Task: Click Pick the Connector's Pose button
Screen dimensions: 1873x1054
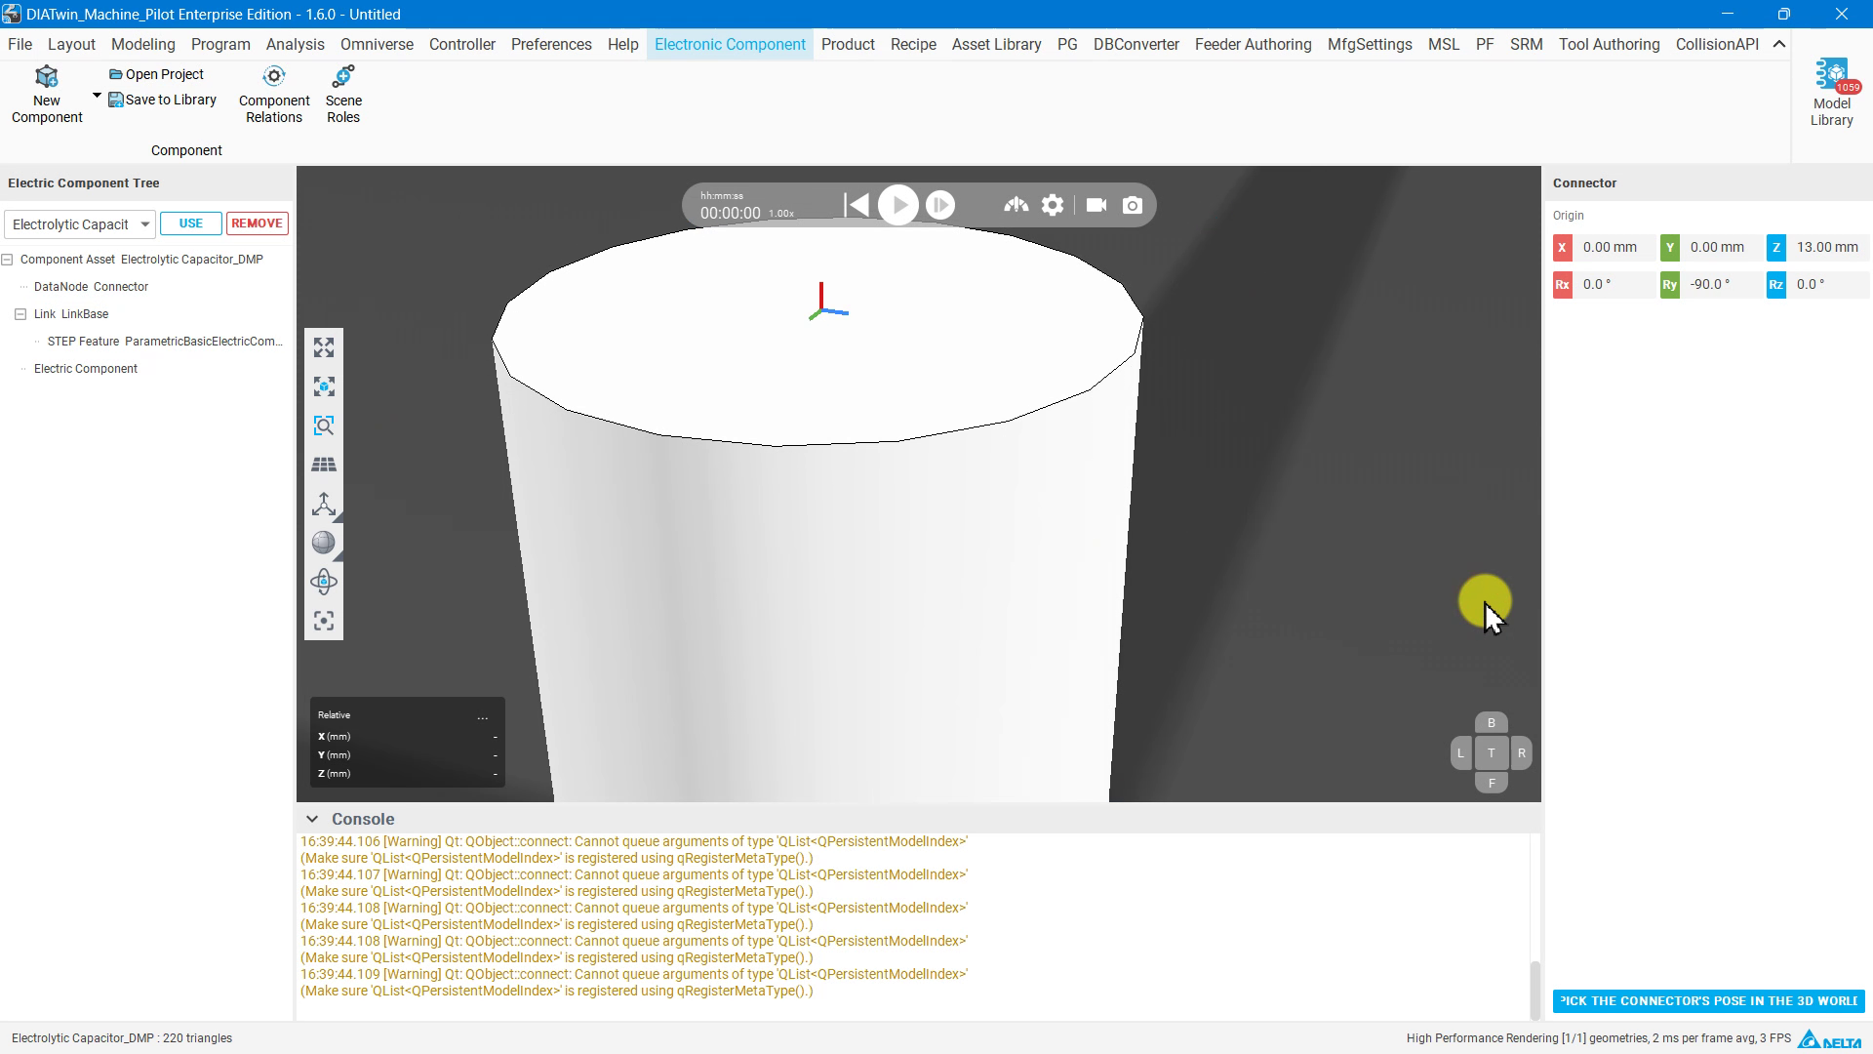Action: (x=1708, y=1001)
